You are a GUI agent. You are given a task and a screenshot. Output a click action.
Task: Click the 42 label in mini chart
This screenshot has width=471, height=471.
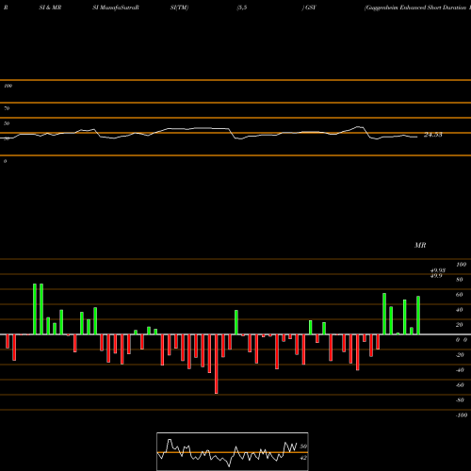[x=303, y=458]
